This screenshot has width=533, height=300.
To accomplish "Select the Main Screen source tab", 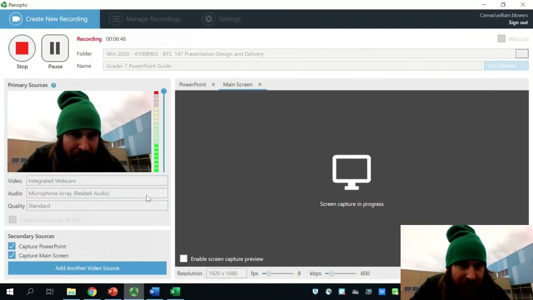I will coord(238,85).
